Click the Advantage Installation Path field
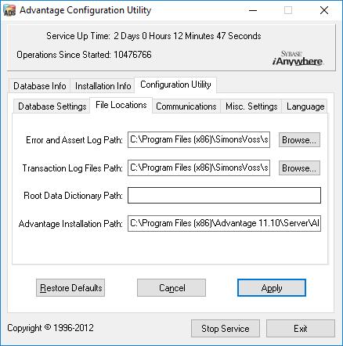 click(x=224, y=223)
